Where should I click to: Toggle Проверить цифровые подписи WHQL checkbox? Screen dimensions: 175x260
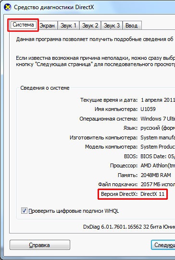tap(24, 211)
